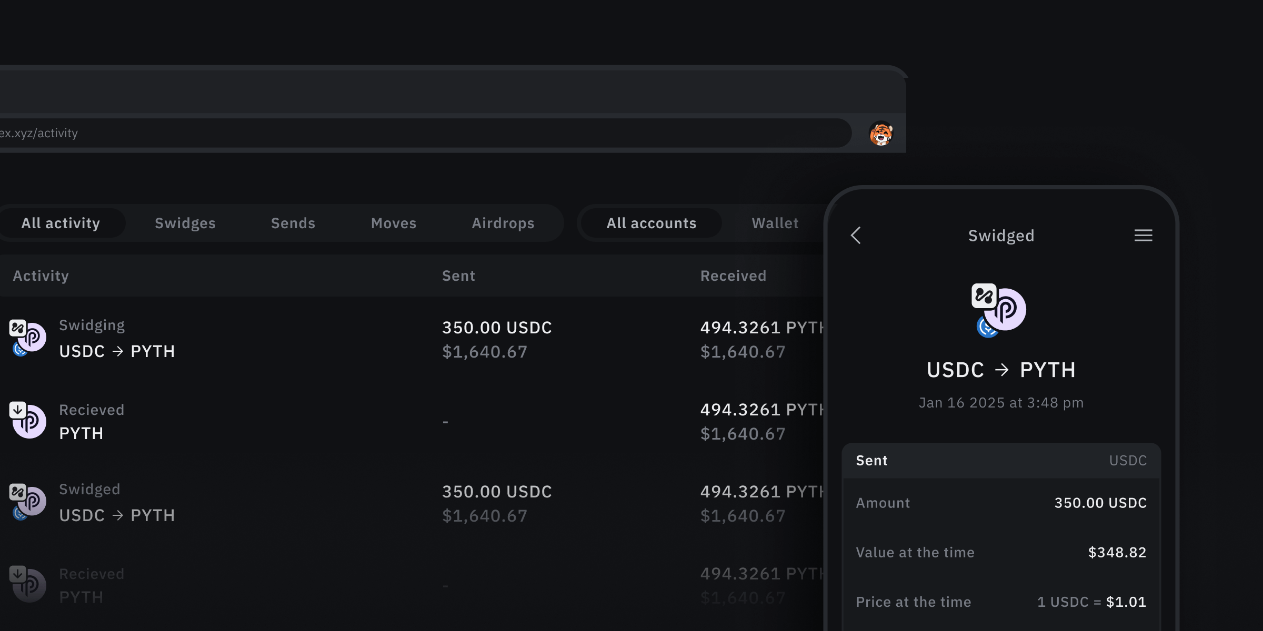Image resolution: width=1263 pixels, height=631 pixels.
Task: Select the All accounts filter
Action: point(651,223)
